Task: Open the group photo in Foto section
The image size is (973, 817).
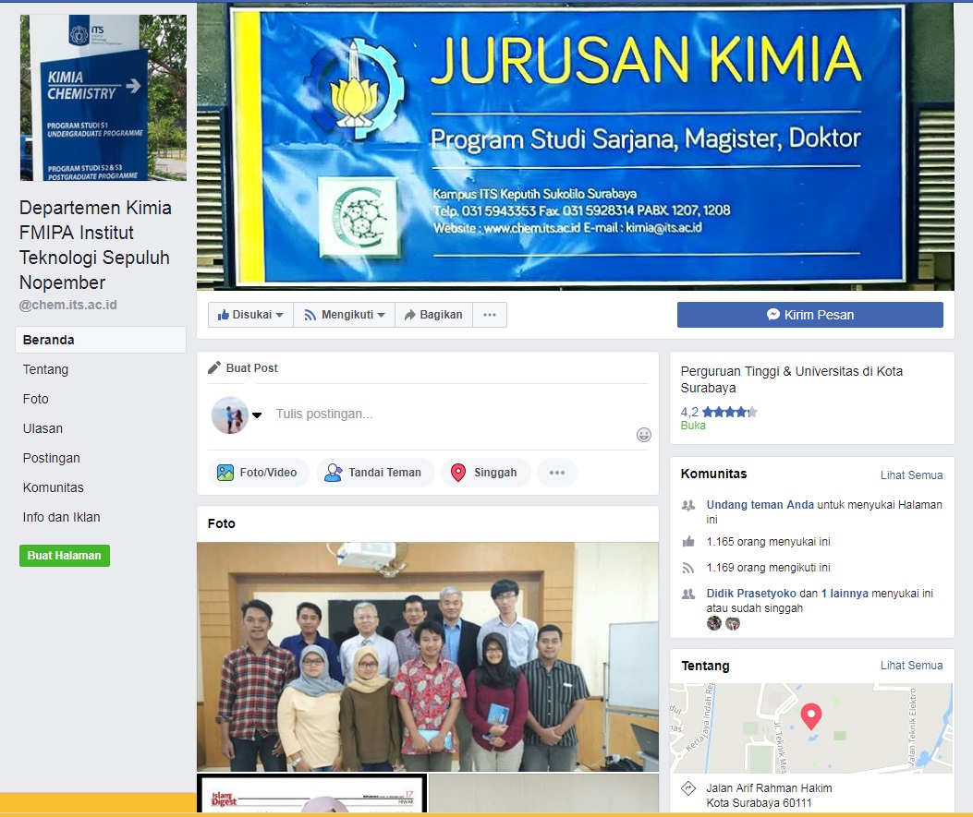Action: [x=427, y=656]
